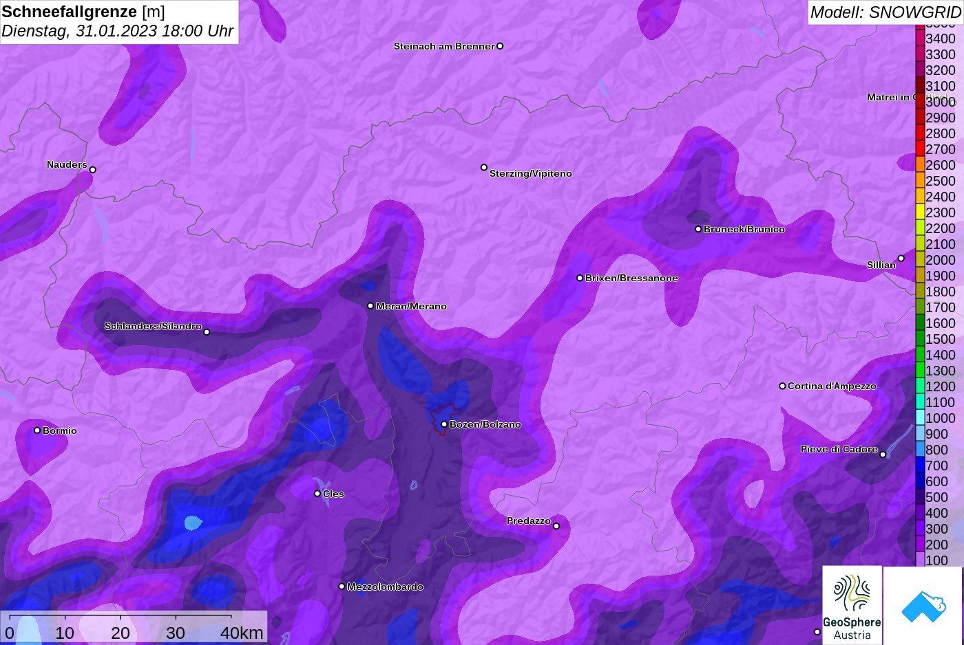Click the Sterzing/Vipiteno text label
Viewport: 964px width, 645px height.
point(530,173)
